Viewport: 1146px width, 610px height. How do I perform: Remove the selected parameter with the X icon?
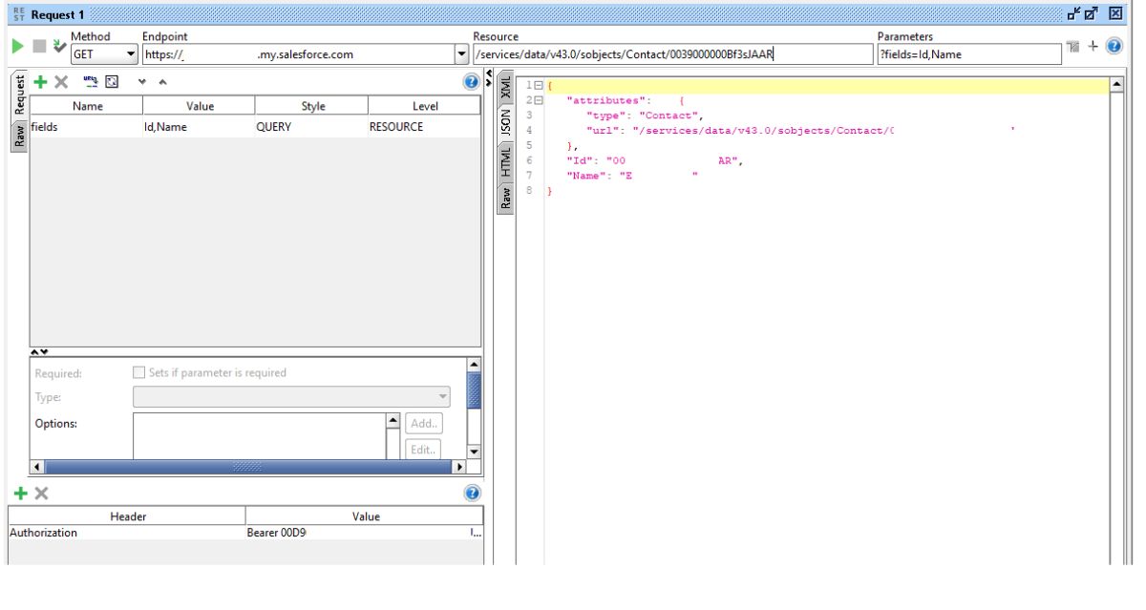pos(61,82)
